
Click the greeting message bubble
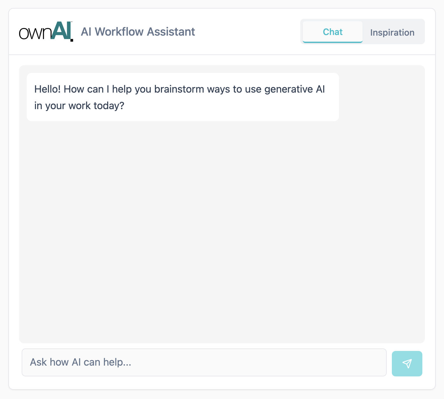[x=183, y=97]
